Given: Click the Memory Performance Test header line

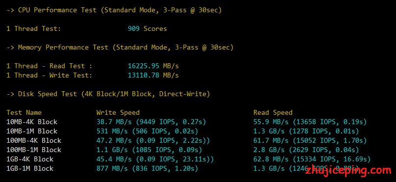Looking at the screenshot, I should click(x=120, y=48).
